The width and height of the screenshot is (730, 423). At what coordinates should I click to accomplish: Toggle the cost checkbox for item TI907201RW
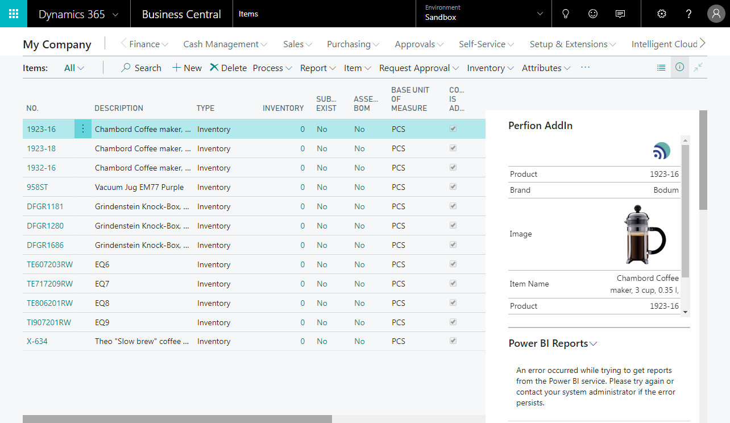(x=453, y=322)
